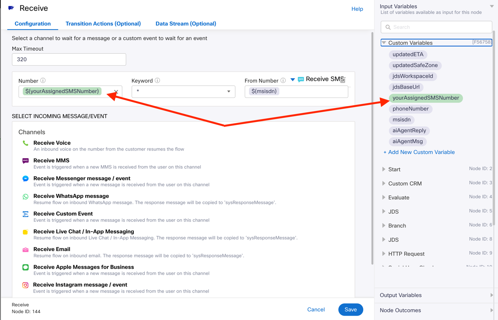Pick the Receive Email envelope icon
498x320 pixels.
25,250
